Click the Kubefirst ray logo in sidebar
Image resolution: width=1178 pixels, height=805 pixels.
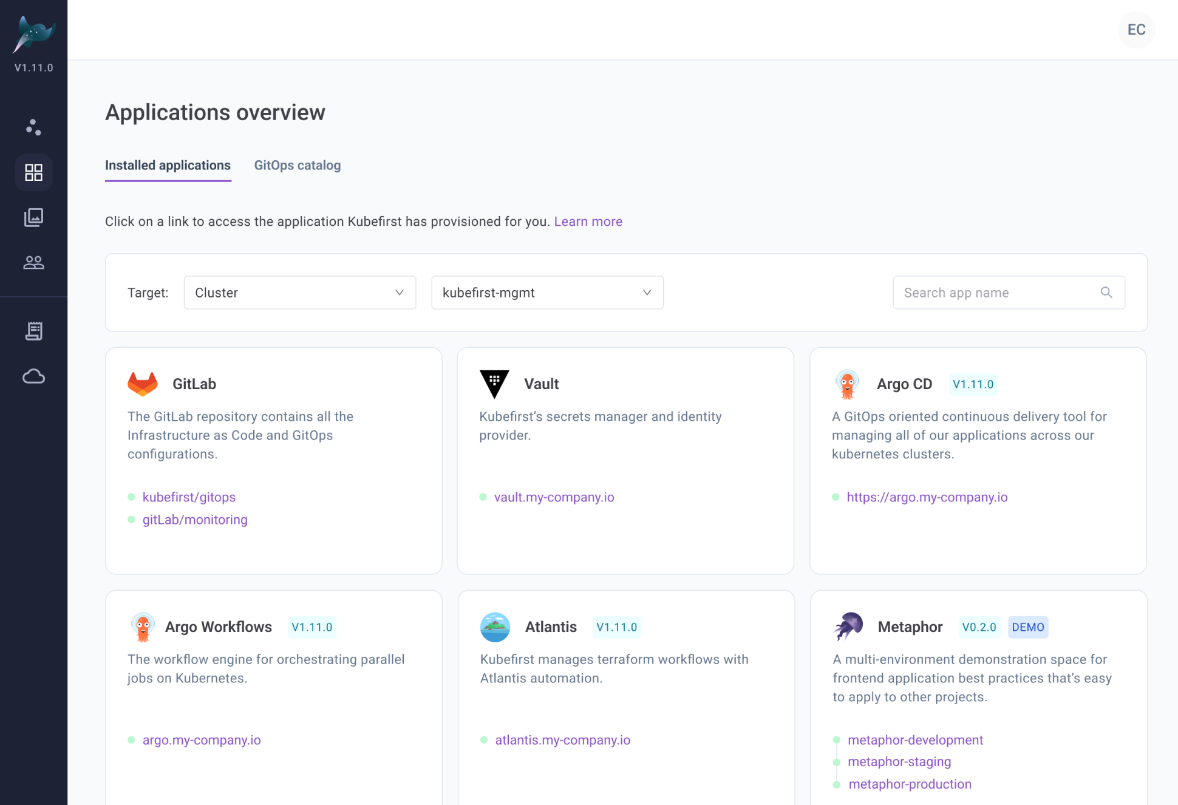pyautogui.click(x=33, y=35)
